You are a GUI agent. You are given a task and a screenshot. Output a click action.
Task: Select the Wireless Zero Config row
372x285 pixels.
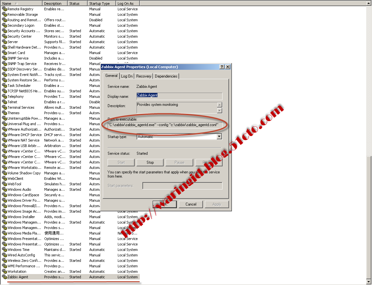tap(71, 261)
